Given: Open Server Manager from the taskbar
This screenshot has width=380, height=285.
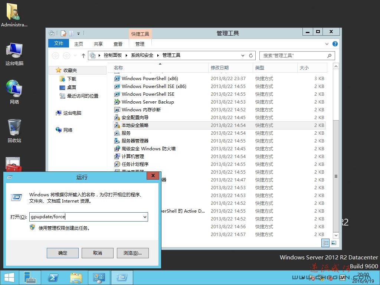Looking at the screenshot, I should click(x=30, y=278).
